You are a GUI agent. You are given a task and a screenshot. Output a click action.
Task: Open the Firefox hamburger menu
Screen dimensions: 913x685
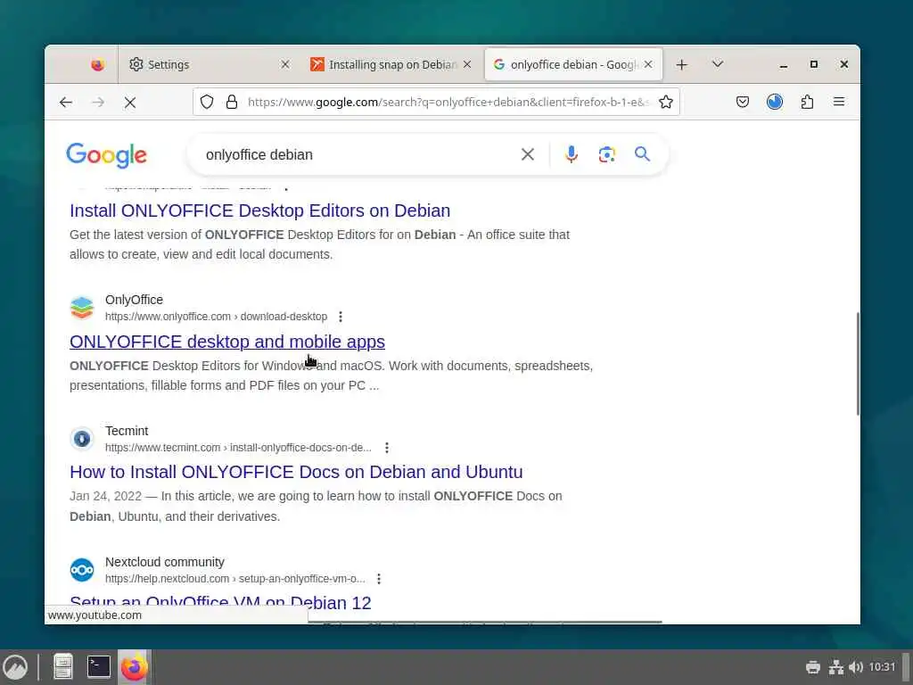coord(839,102)
